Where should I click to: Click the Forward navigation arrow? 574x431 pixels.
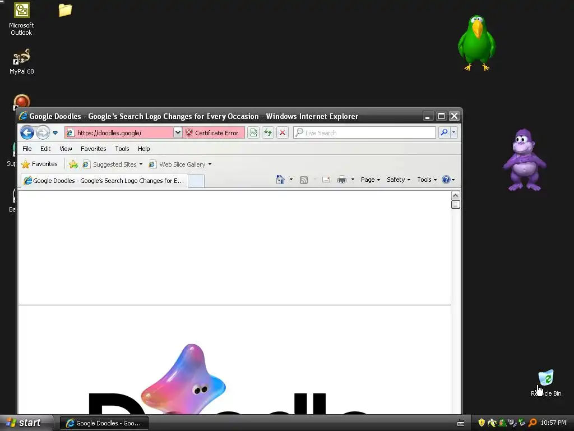pyautogui.click(x=43, y=132)
